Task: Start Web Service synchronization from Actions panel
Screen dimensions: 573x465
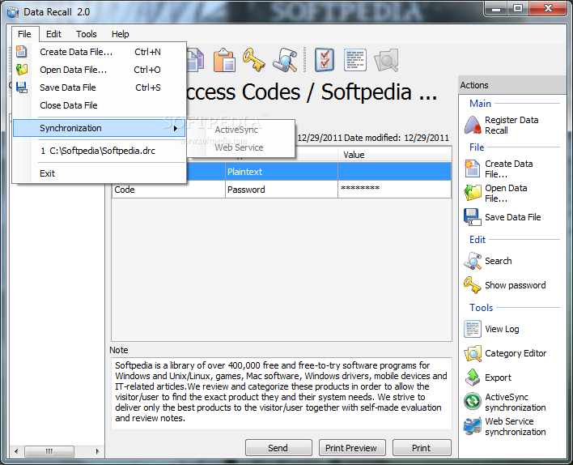Action: click(x=505, y=427)
